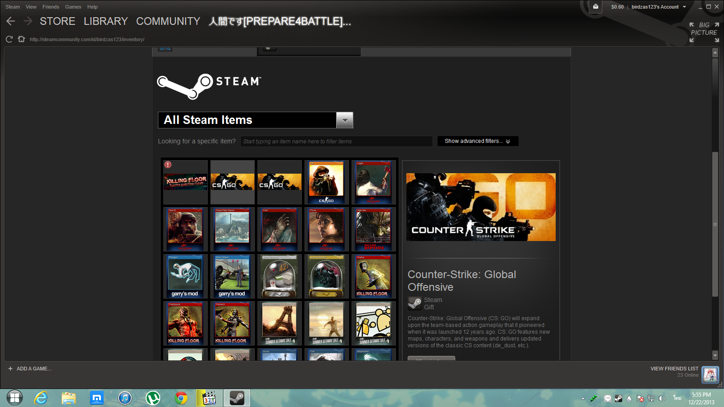The height and width of the screenshot is (407, 724).
Task: Open the Maxthon browser taskbar icon
Action: [97, 398]
